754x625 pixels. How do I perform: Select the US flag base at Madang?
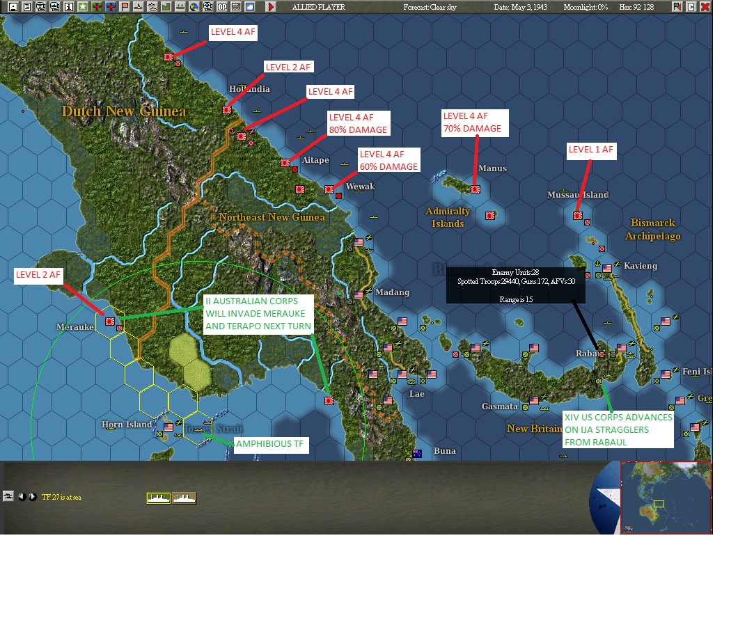pos(359,294)
